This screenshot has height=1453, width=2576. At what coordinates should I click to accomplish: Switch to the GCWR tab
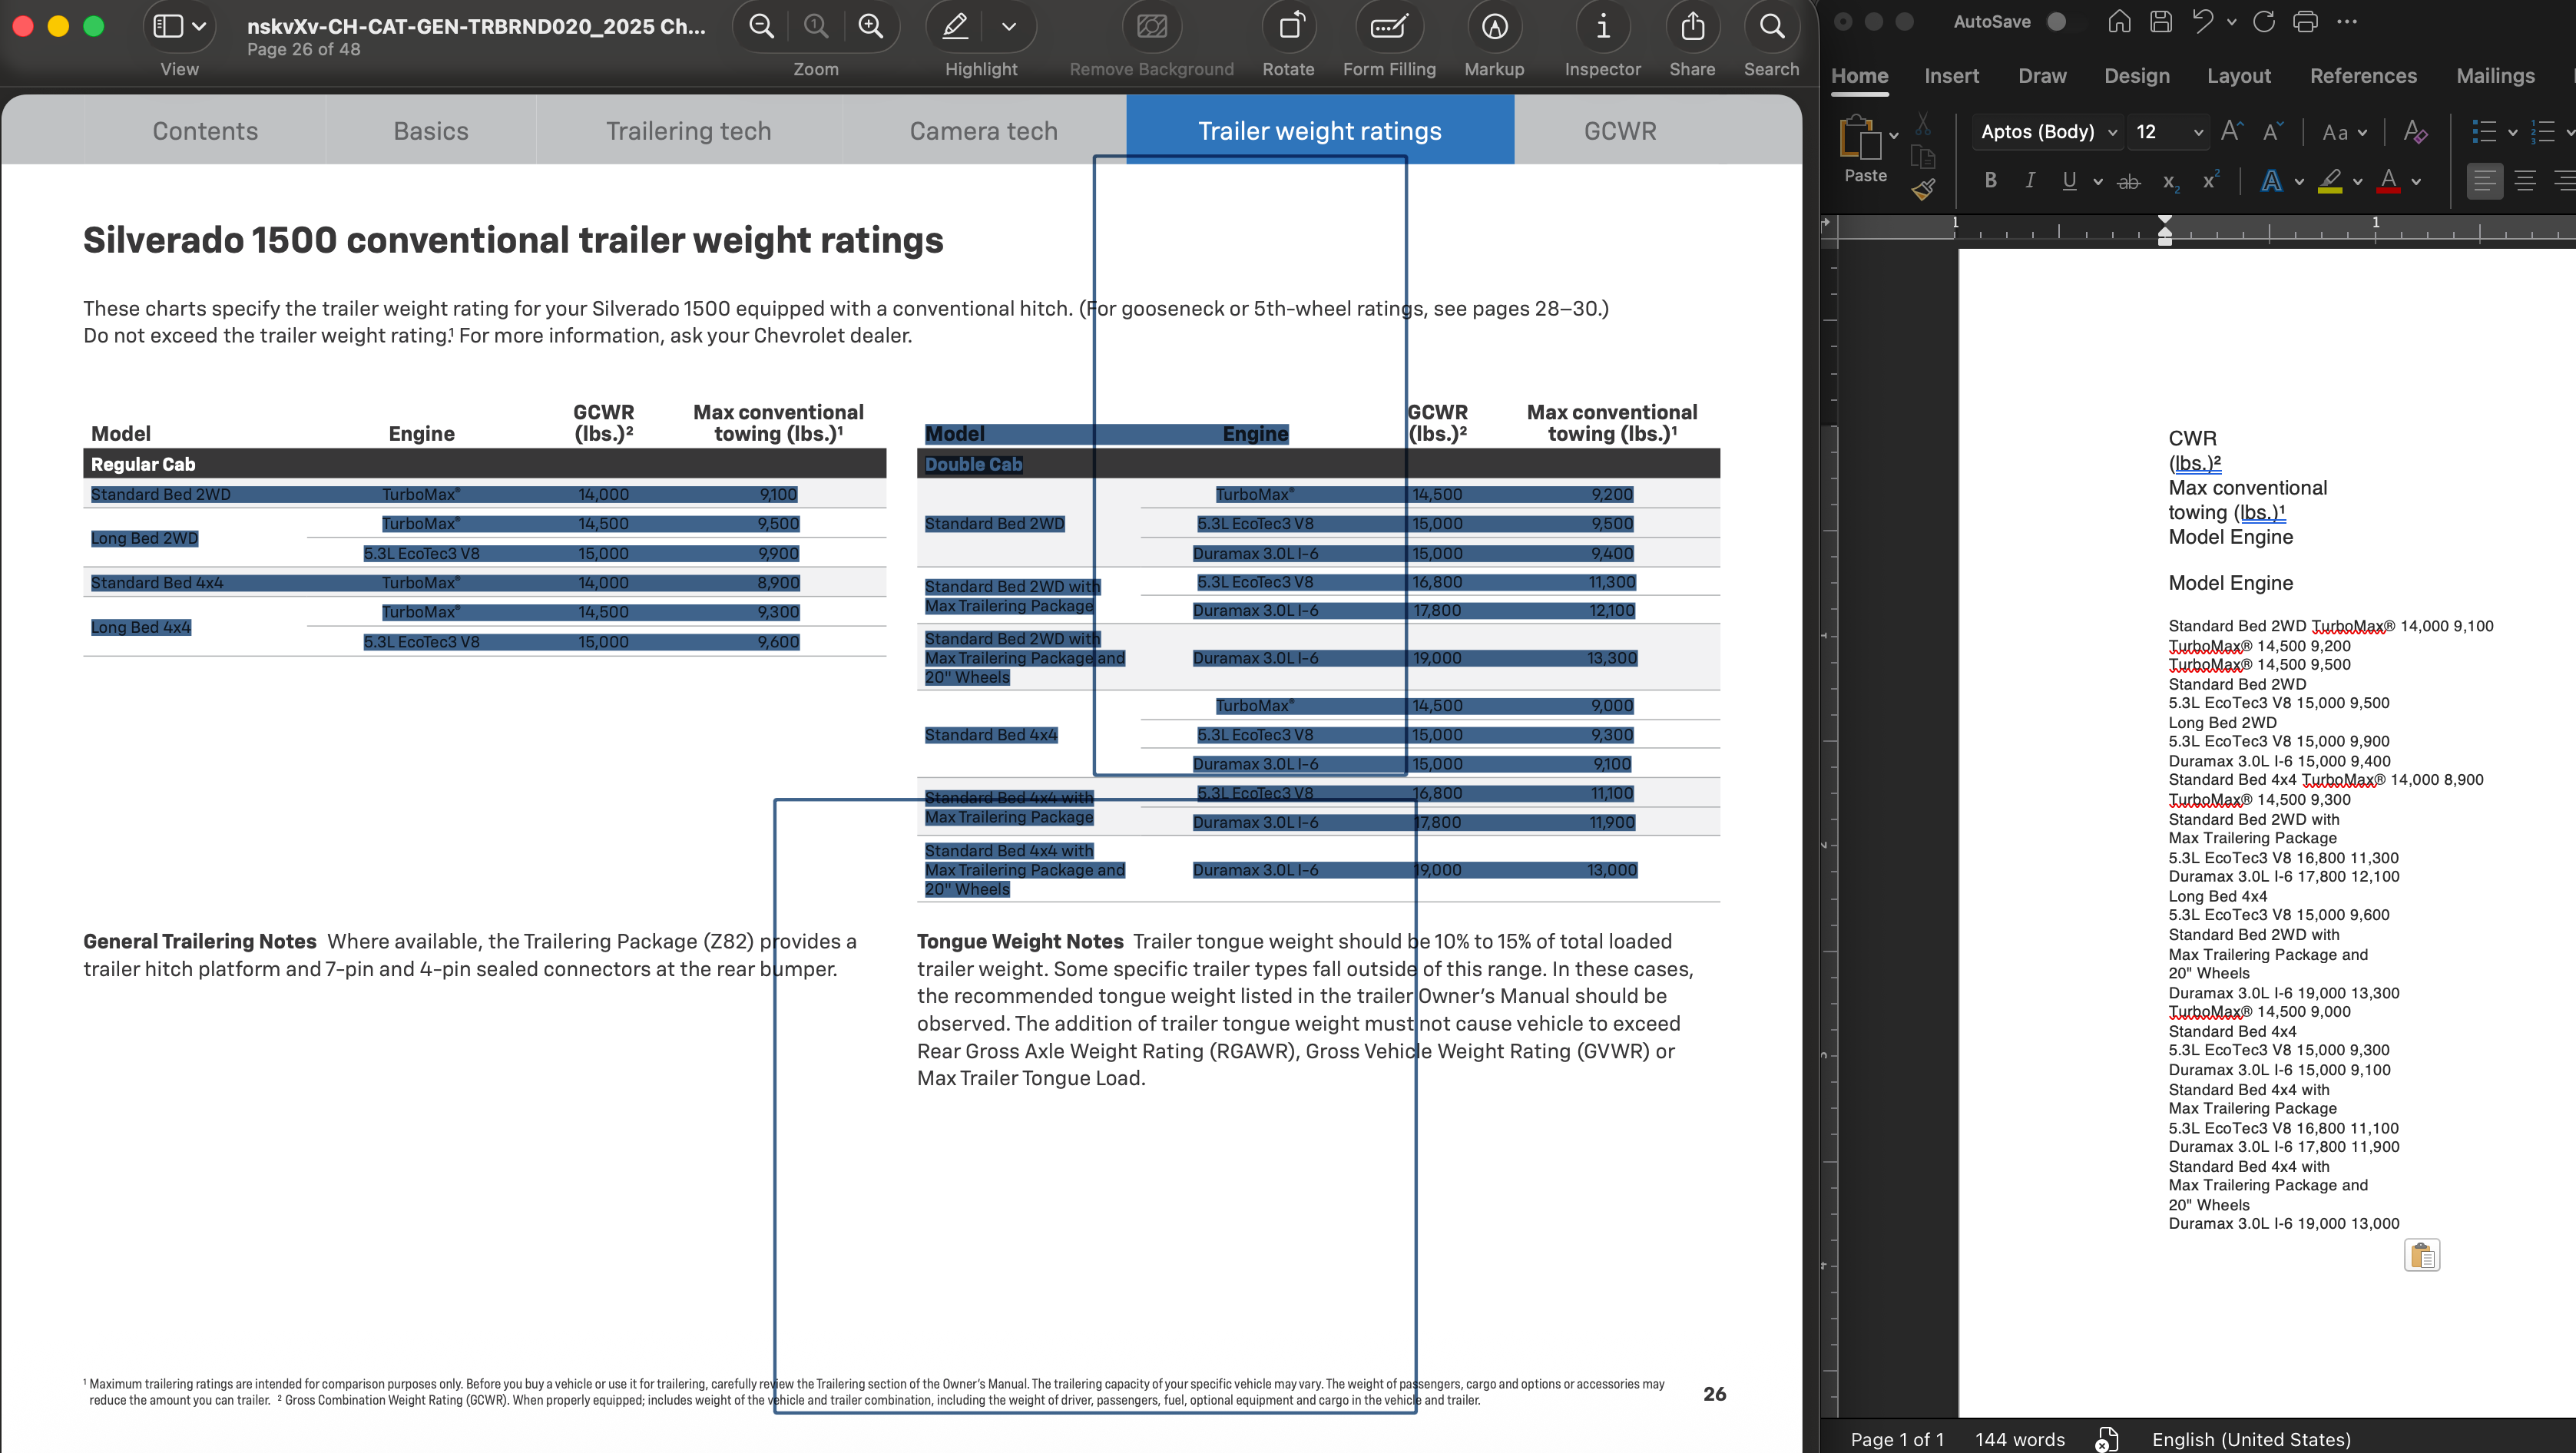pyautogui.click(x=1619, y=131)
